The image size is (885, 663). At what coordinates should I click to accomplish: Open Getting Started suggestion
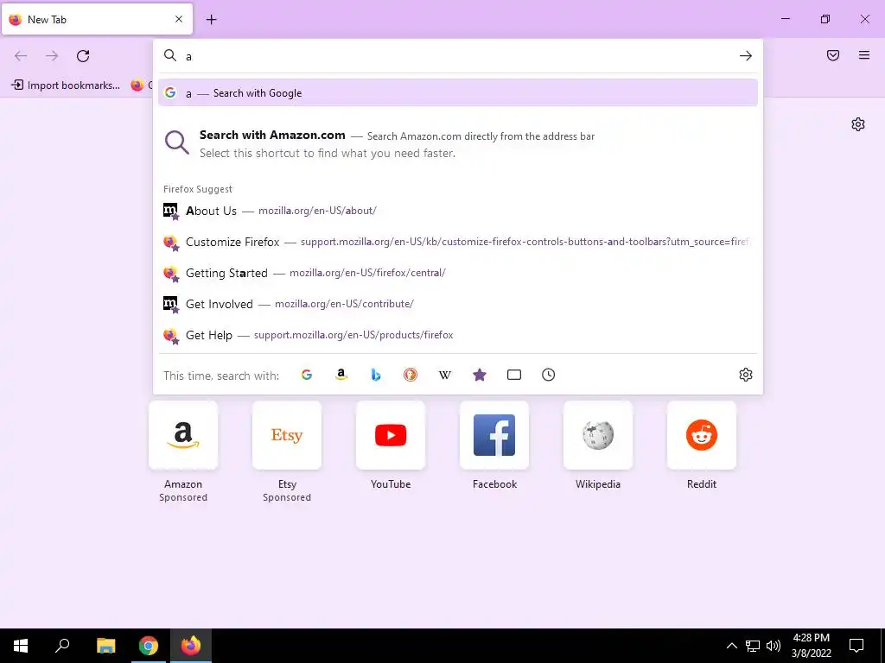pos(458,273)
